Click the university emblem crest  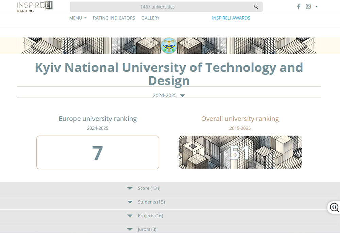click(169, 46)
